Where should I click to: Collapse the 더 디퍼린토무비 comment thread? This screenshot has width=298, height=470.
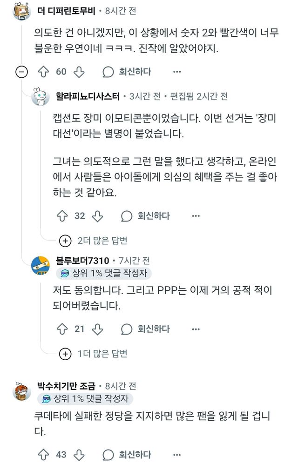click(x=21, y=72)
